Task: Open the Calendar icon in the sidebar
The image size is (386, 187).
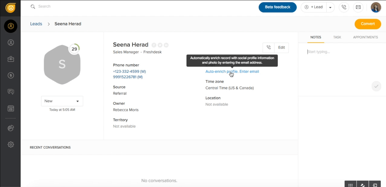Action: point(11,108)
